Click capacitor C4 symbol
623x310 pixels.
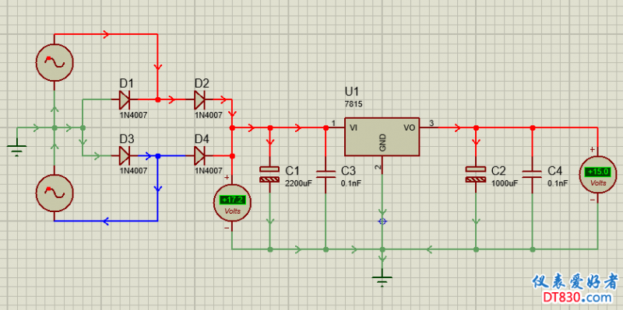tap(533, 174)
